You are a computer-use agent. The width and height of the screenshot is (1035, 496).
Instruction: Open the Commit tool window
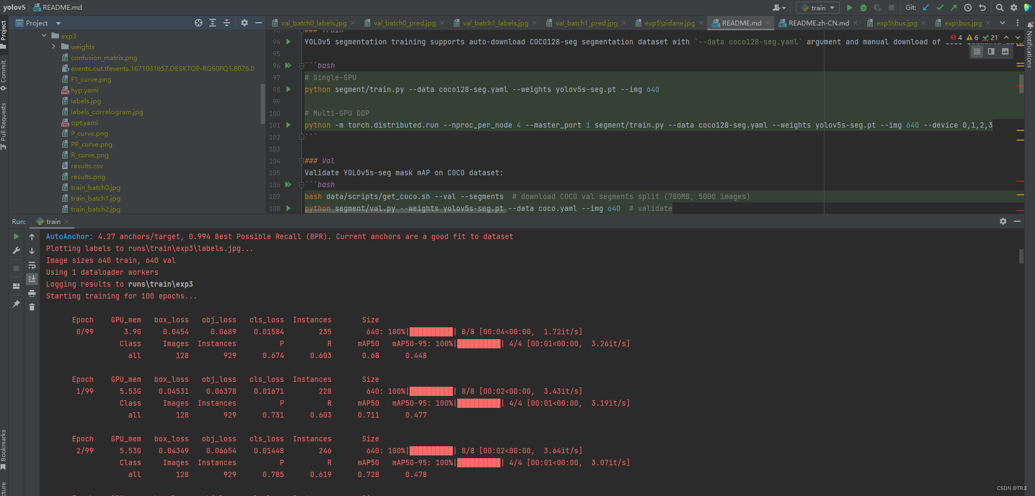coord(4,76)
